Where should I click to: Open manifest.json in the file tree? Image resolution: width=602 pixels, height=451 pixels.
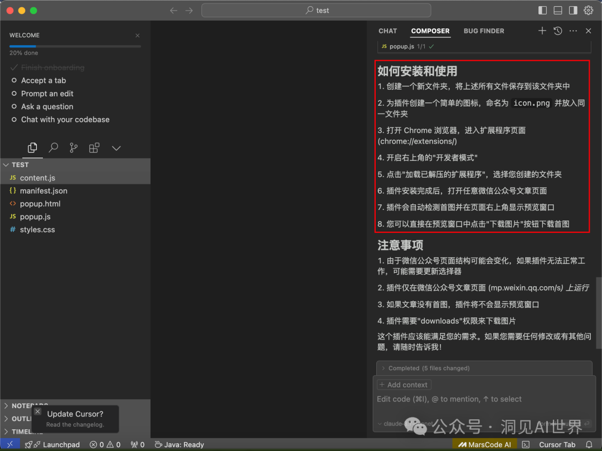point(43,191)
